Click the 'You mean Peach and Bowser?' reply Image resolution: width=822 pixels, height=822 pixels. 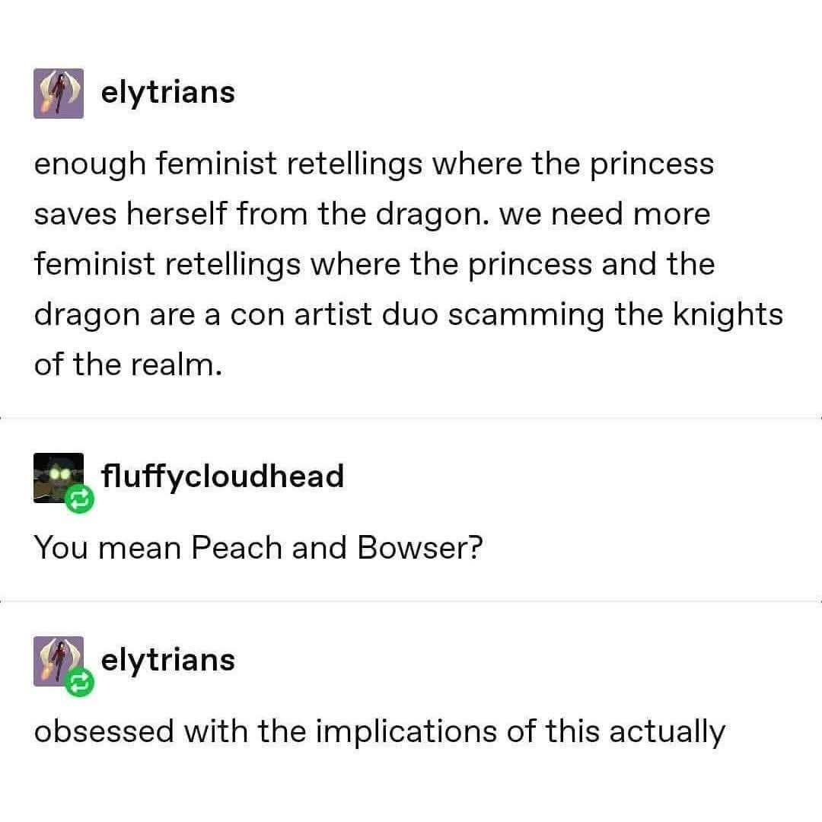(258, 547)
